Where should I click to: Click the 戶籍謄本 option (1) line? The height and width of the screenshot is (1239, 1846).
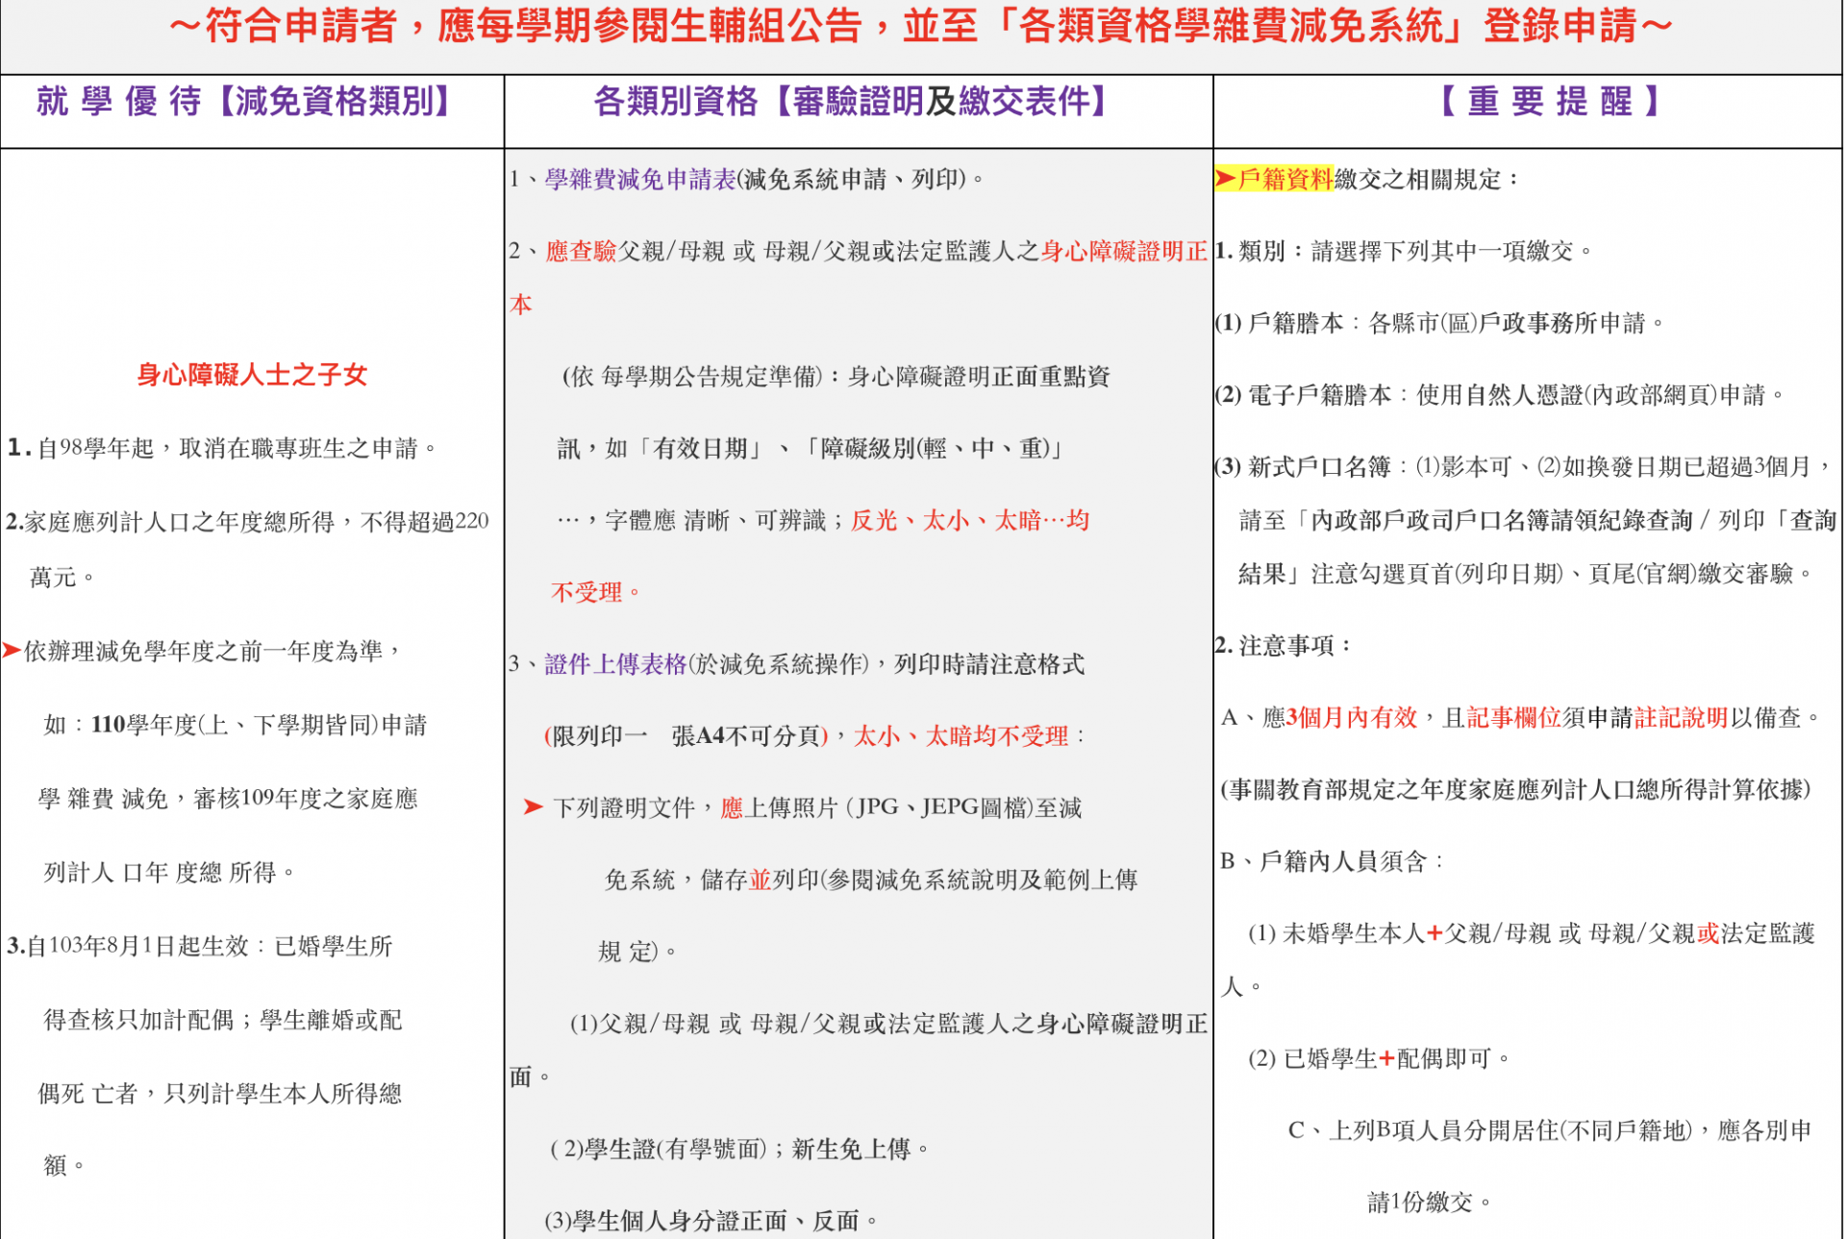point(1439,323)
